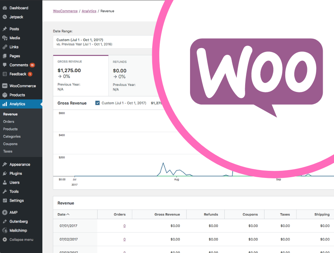Click the Comments speech bubble icon

[x=5, y=65]
